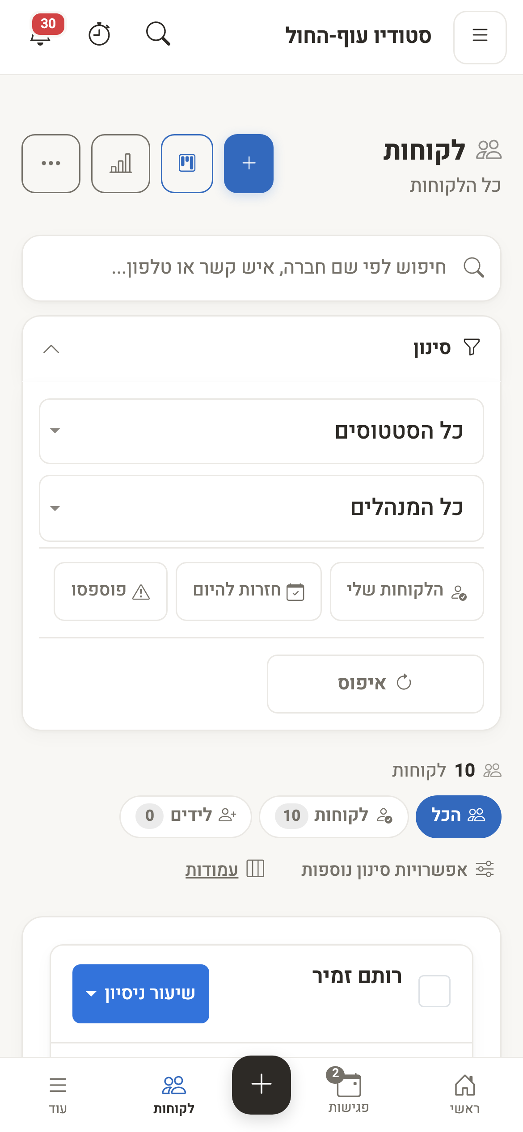The image size is (523, 1132).
Task: Open the three-dots more options button
Action: pyautogui.click(x=51, y=164)
